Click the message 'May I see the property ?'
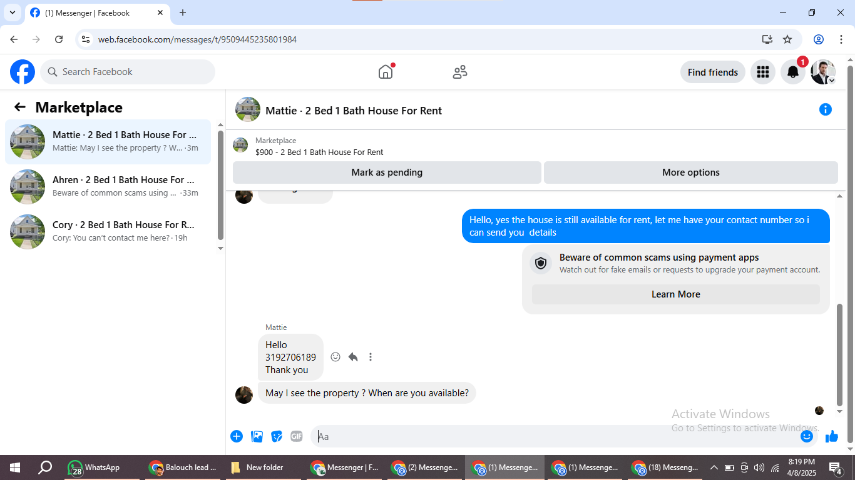855x480 pixels. tap(367, 393)
